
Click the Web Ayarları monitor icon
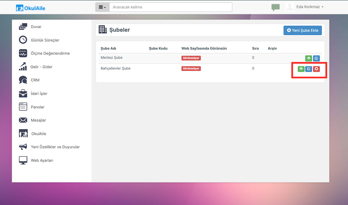23,160
